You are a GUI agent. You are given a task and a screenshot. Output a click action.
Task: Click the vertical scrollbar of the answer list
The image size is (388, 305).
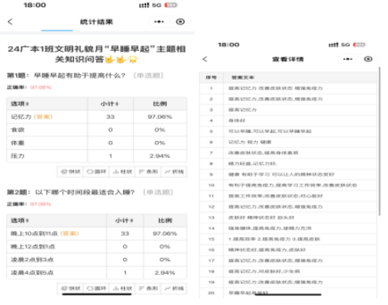point(379,141)
